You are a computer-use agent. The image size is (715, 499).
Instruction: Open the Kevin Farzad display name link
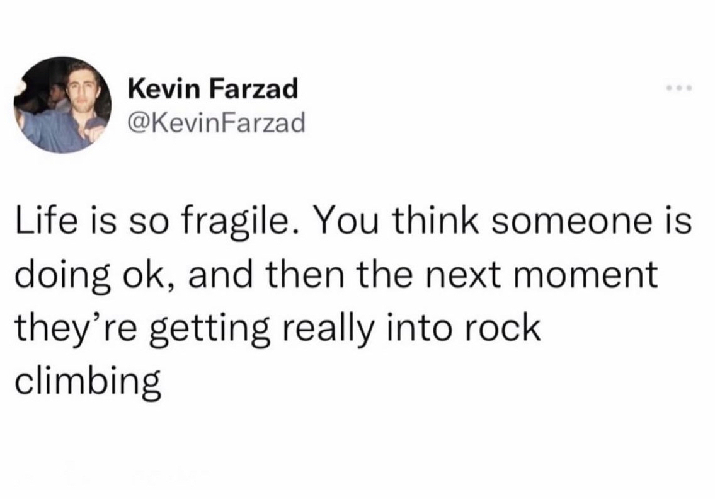tap(212, 90)
